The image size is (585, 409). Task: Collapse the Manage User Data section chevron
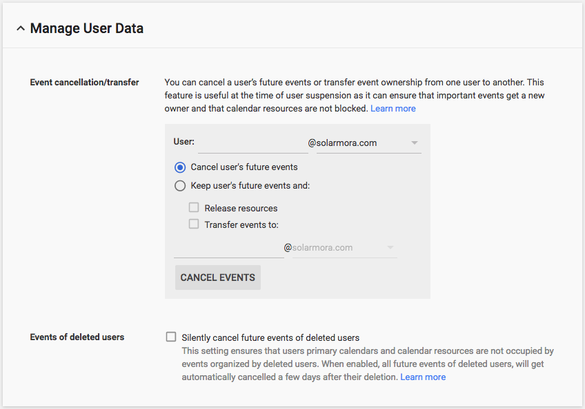(x=21, y=29)
